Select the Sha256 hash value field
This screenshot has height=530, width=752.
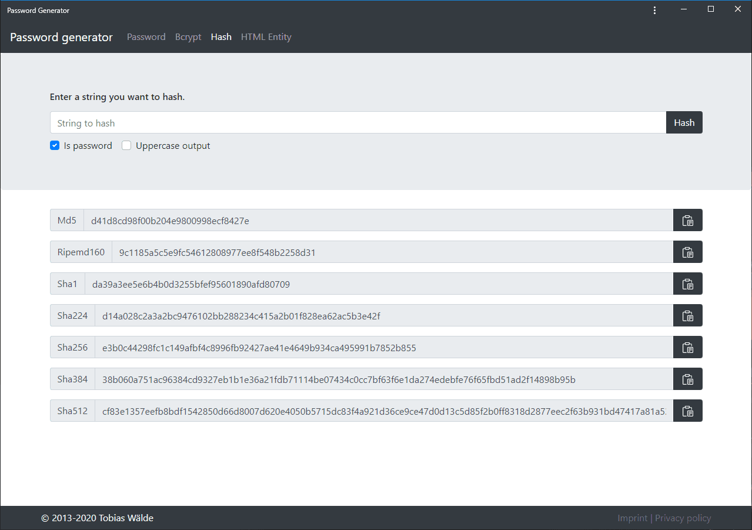point(384,348)
